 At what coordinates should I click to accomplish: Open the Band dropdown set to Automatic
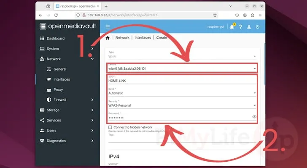(182, 93)
